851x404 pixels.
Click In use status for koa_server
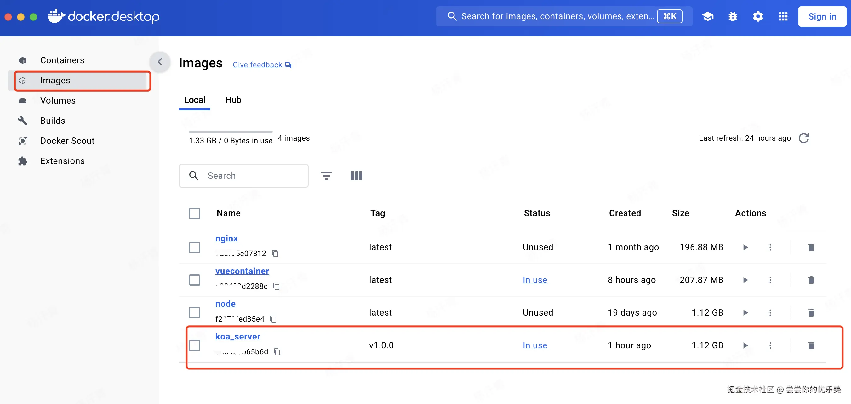pyautogui.click(x=535, y=345)
